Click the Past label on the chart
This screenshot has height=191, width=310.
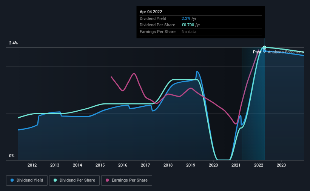pos(257,52)
